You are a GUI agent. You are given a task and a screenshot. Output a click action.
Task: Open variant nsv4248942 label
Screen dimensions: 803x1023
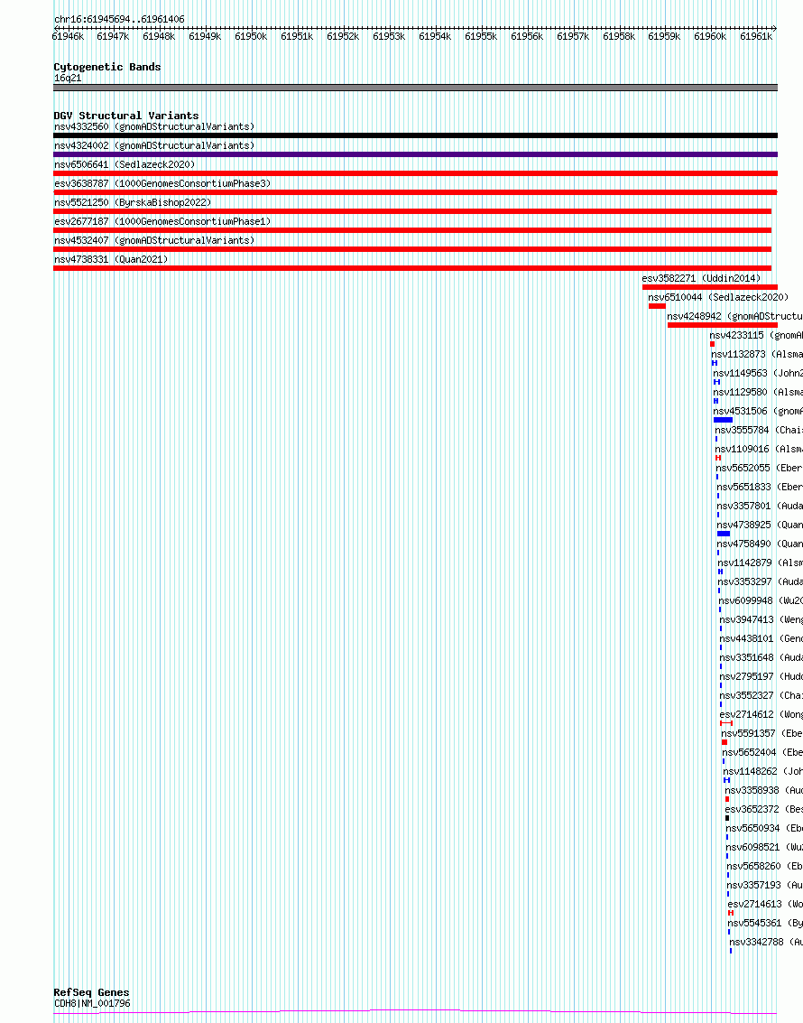734,316
